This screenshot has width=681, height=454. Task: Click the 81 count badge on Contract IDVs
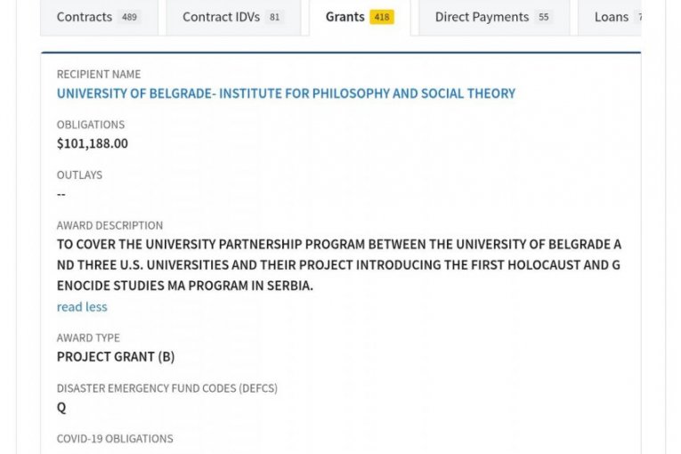[274, 17]
